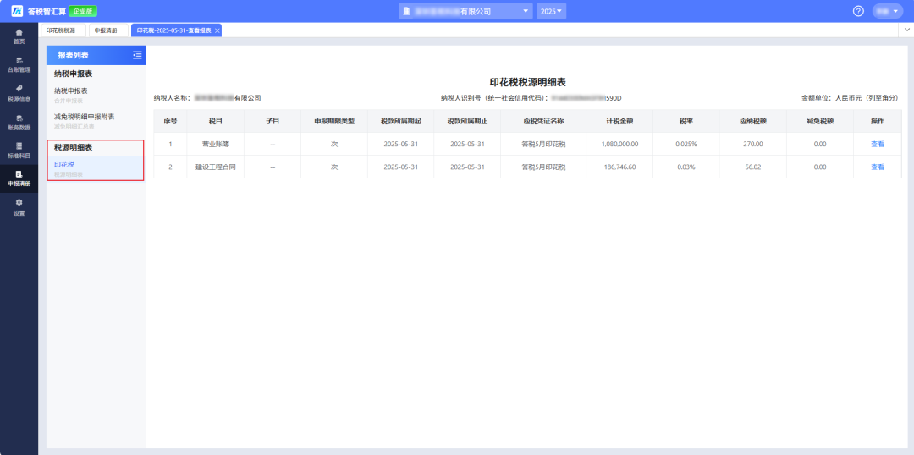This screenshot has width=914, height=455.
Task: Open the company selection dropdown
Action: [x=465, y=11]
